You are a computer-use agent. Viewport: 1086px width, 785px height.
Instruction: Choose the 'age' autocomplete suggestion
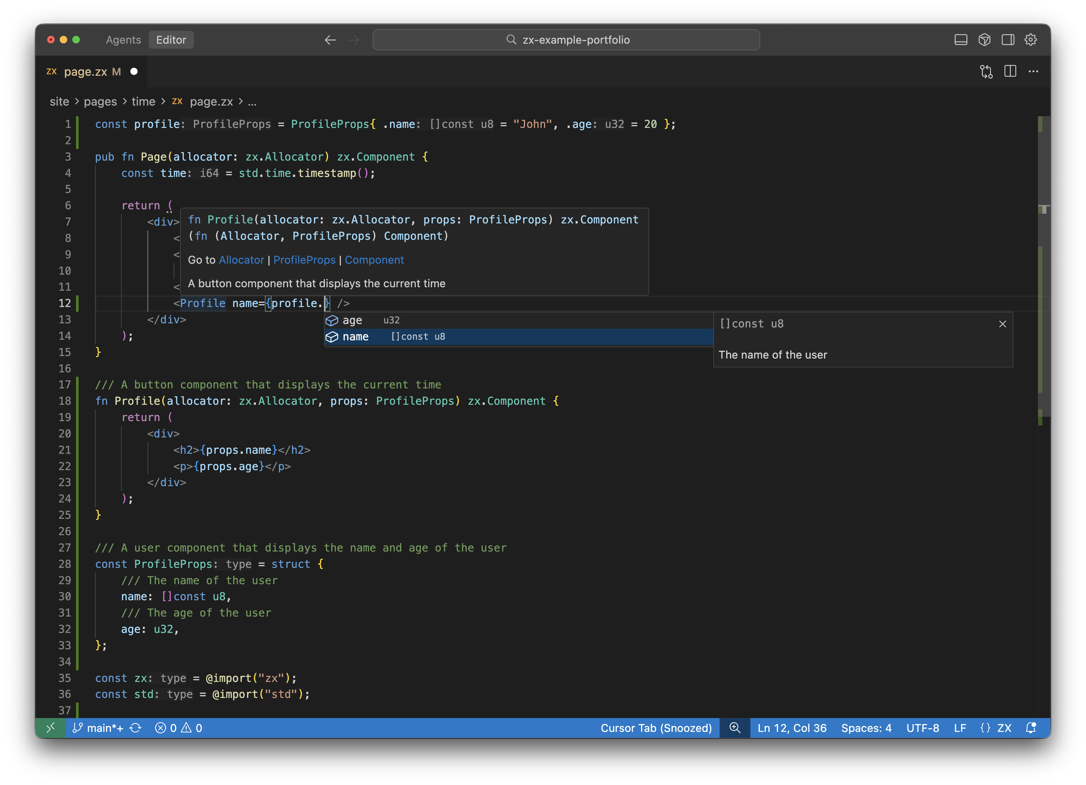[x=352, y=320]
